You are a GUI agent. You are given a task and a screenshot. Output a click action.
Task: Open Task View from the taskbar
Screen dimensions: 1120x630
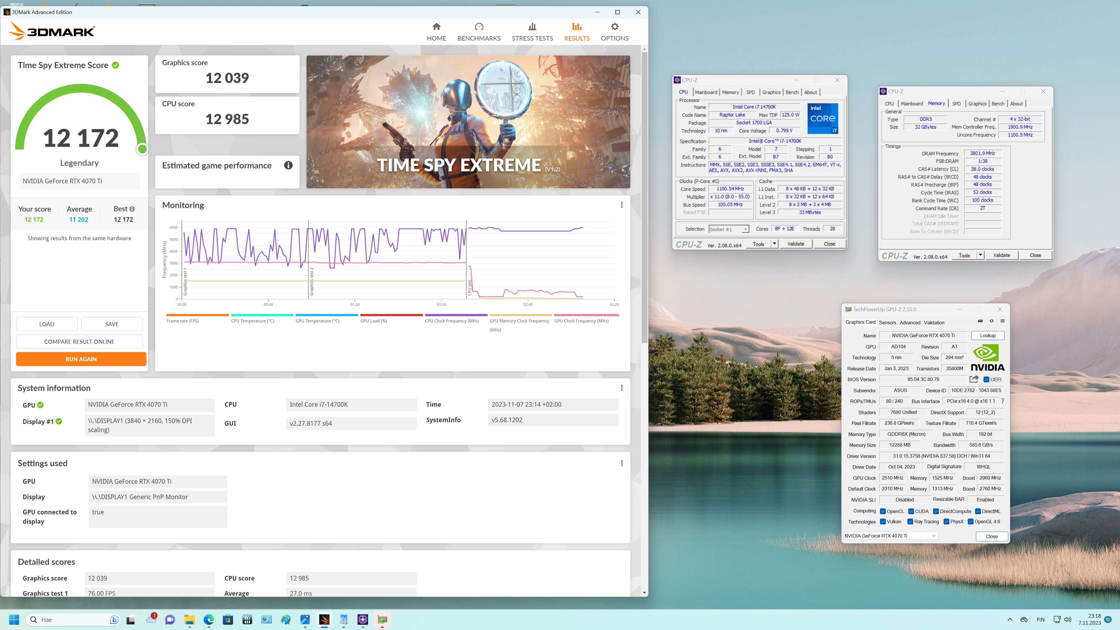click(x=130, y=619)
